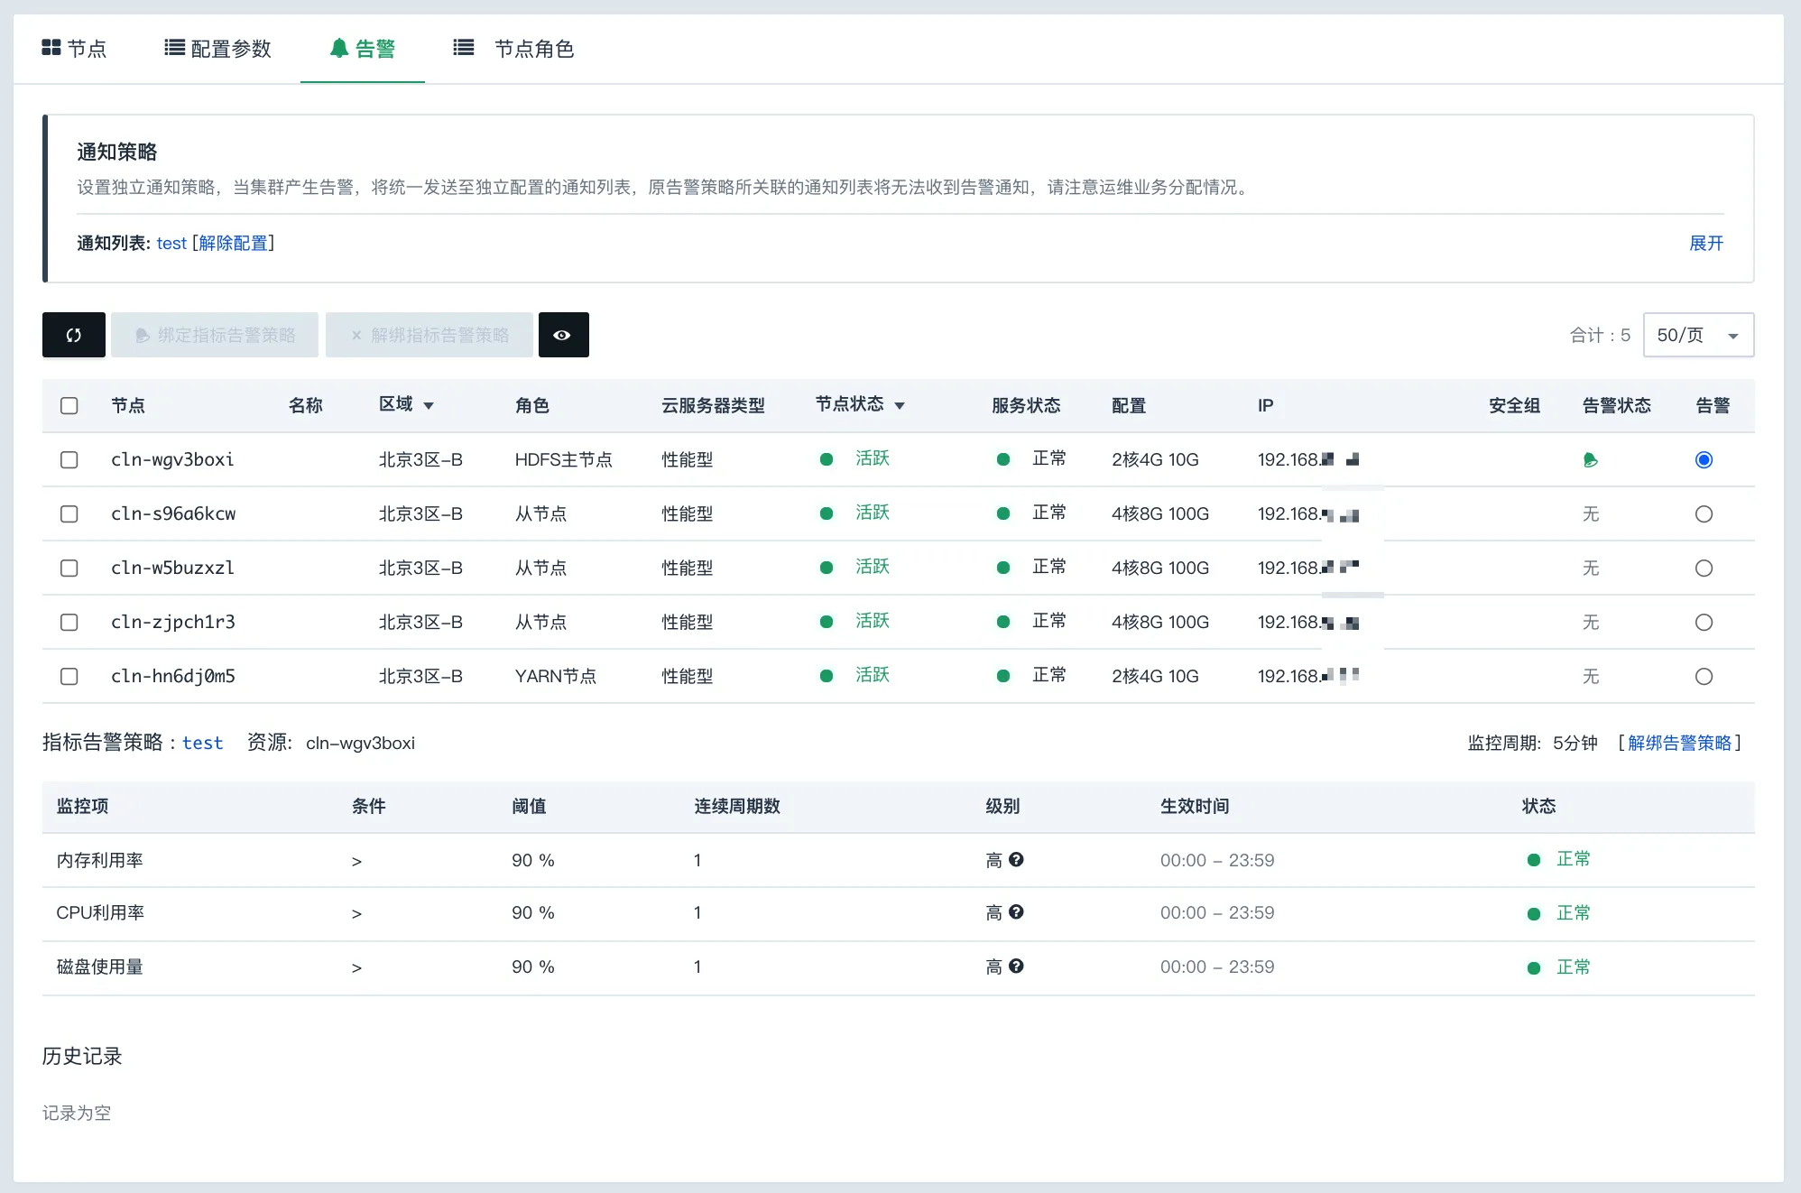Click node name cln-w5buzxzl
1801x1193 pixels.
172,568
